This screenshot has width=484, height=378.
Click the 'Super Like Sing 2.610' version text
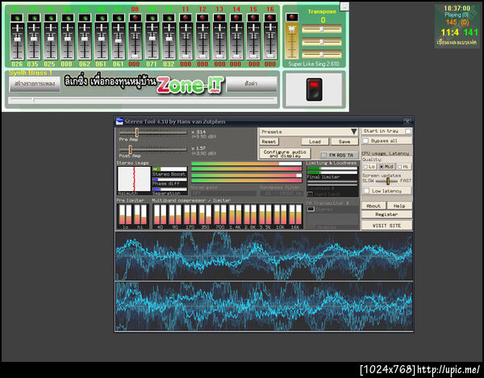pos(313,64)
